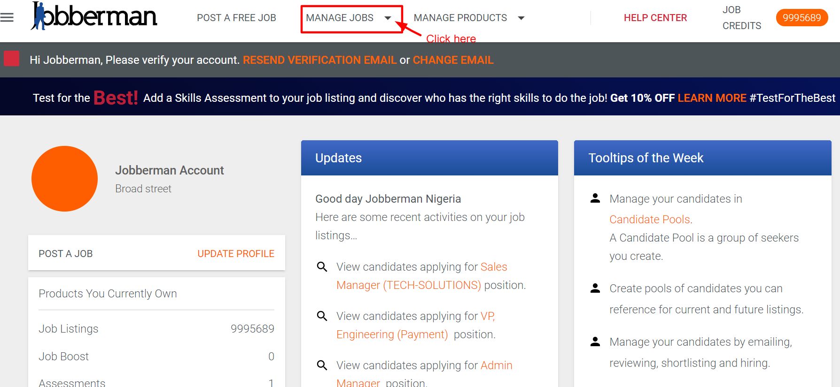Image resolution: width=840 pixels, height=387 pixels.
Task: Open the Post a Free Job menu
Action: coord(236,18)
